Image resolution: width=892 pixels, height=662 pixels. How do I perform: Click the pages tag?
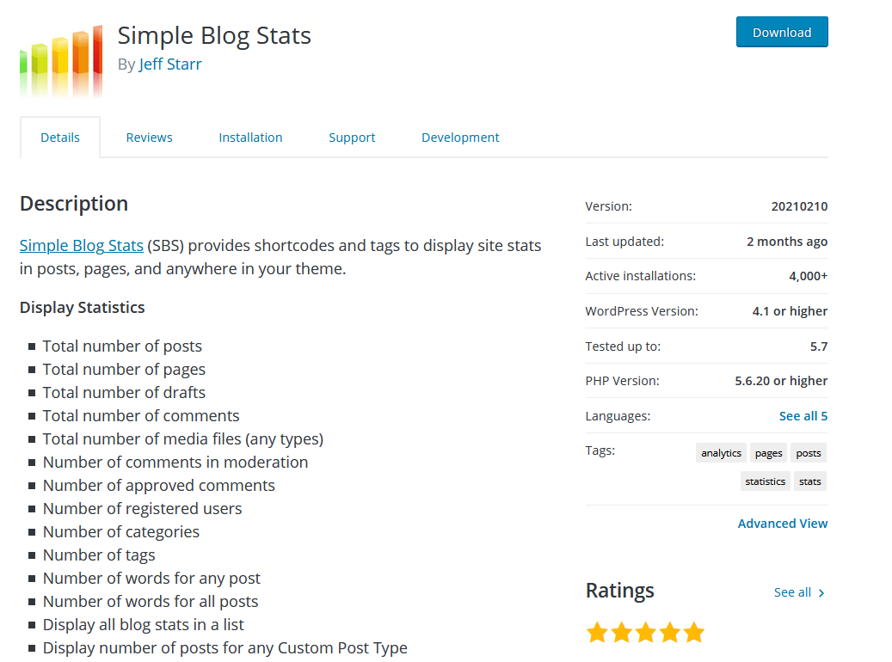click(x=768, y=452)
